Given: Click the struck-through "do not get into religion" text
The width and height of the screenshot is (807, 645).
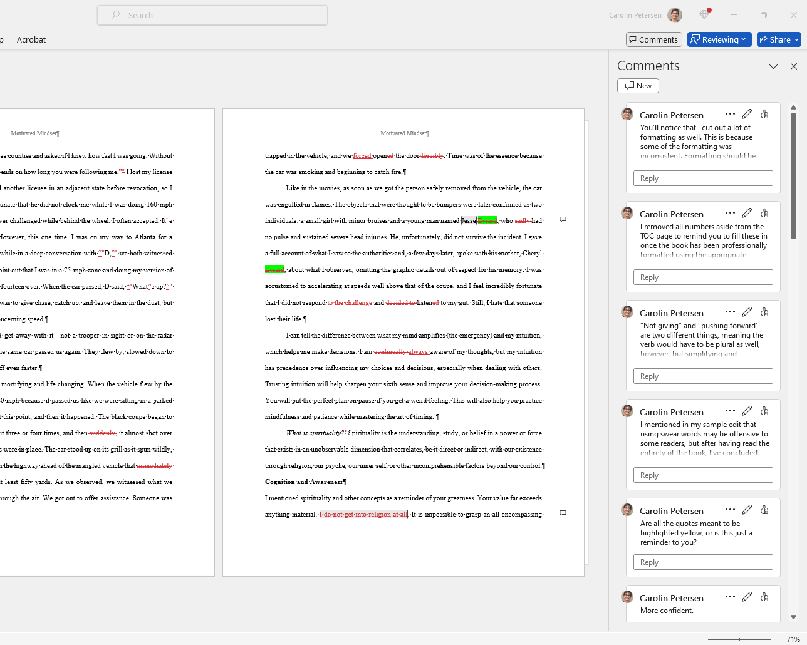Looking at the screenshot, I should click(364, 515).
